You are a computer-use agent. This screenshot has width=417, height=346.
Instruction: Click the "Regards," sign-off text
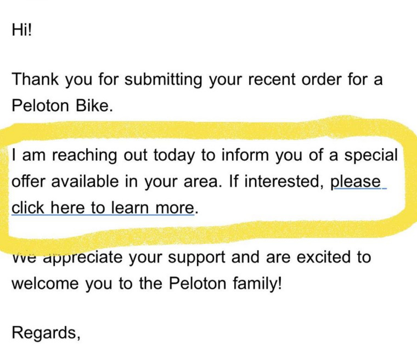click(45, 333)
